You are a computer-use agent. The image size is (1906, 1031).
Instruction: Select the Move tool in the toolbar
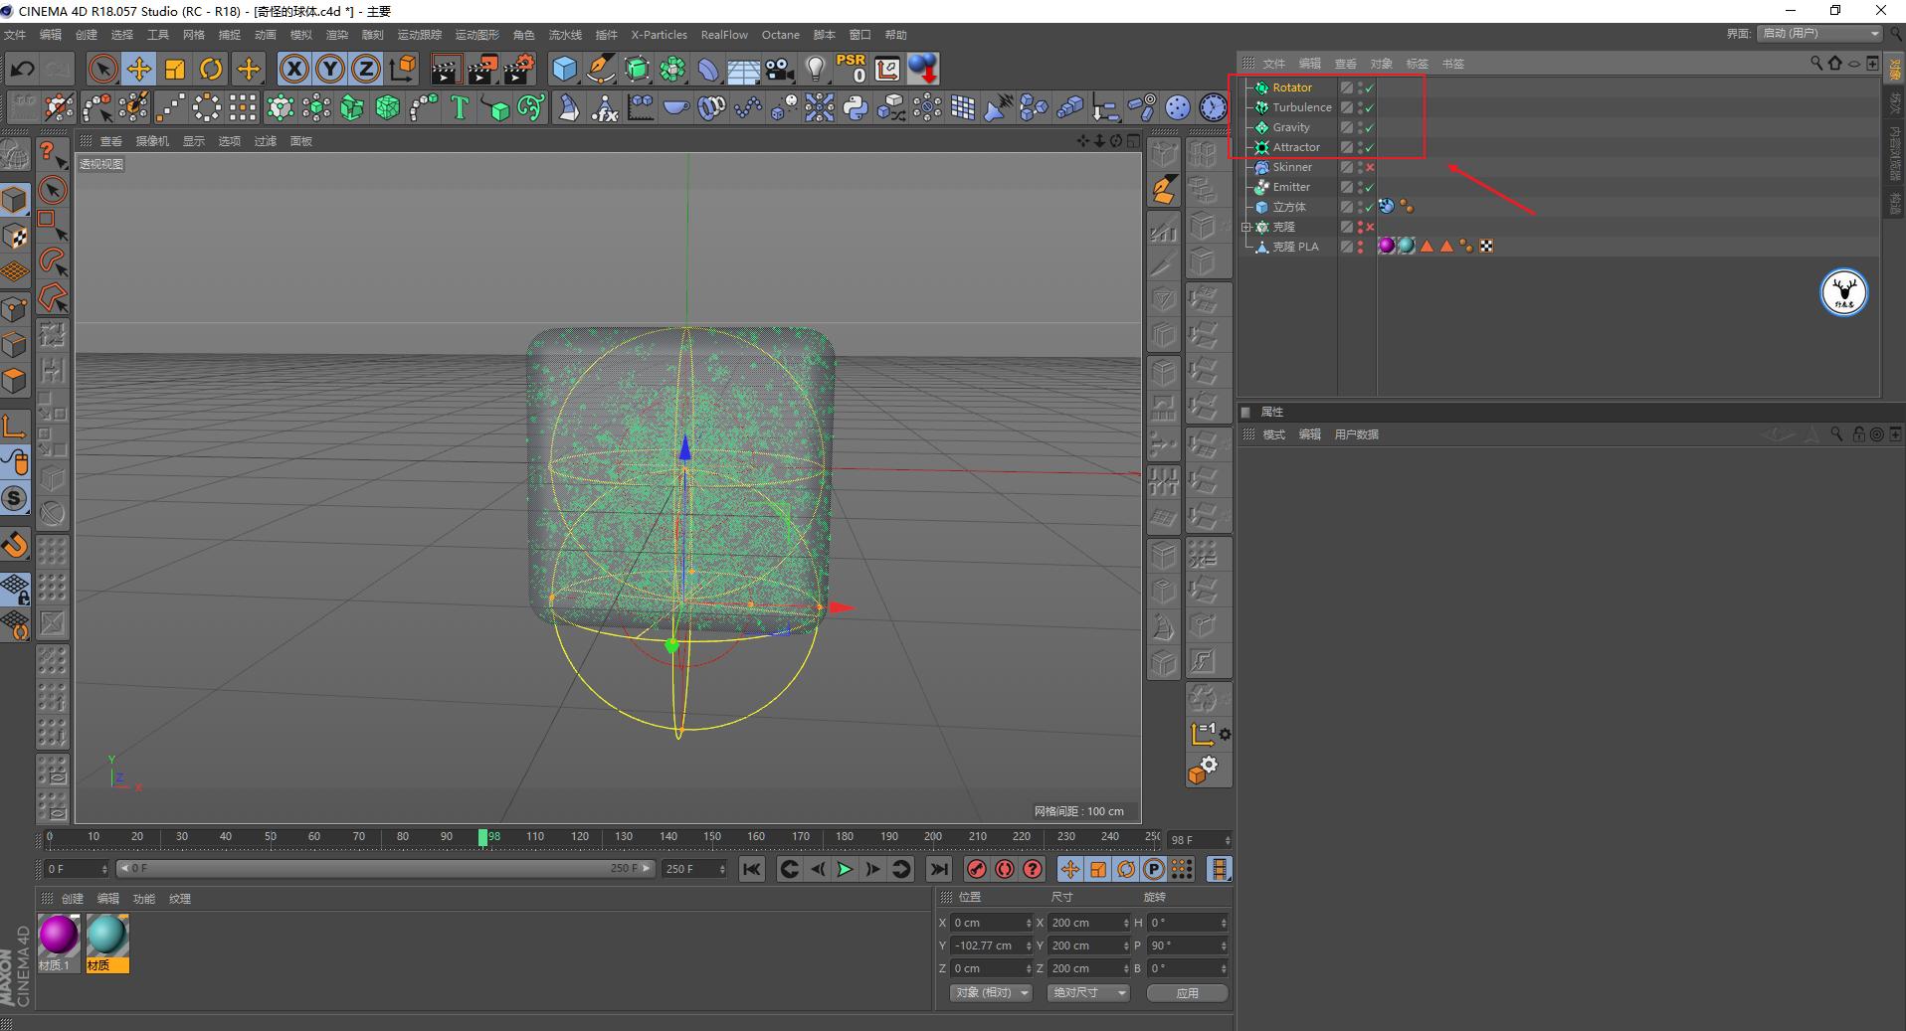coord(139,69)
